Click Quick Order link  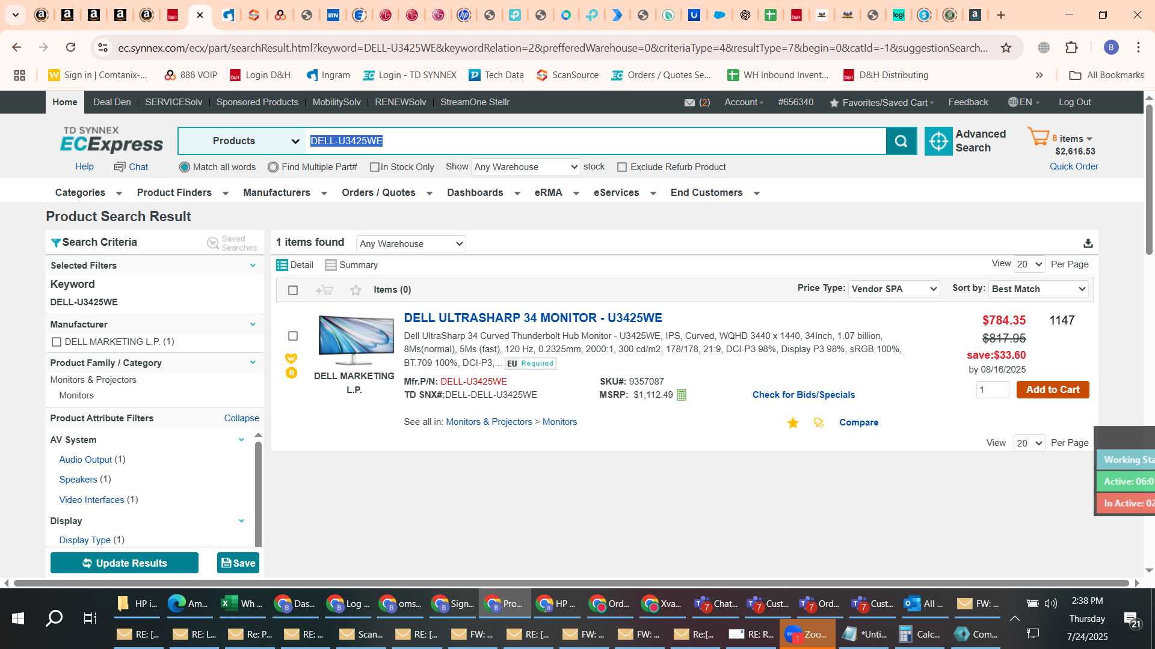[x=1074, y=167]
